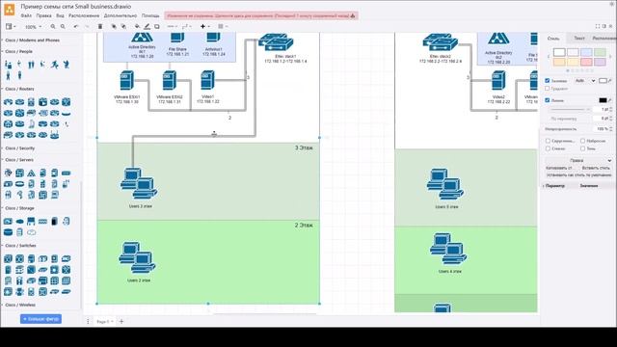This screenshot has height=347, width=617.
Task: Click the line color pencil icon
Action: tap(147, 26)
